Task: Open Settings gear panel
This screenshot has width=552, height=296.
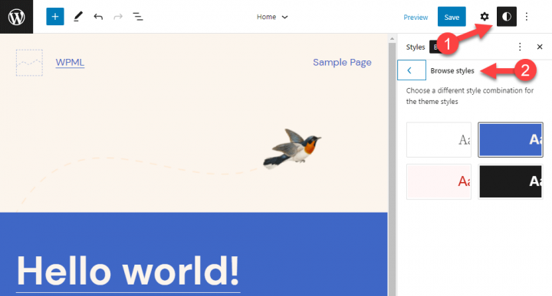Action: tap(485, 17)
